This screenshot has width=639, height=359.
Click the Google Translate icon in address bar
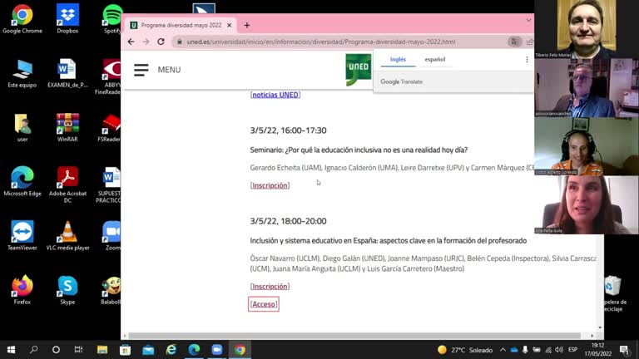[x=515, y=42]
